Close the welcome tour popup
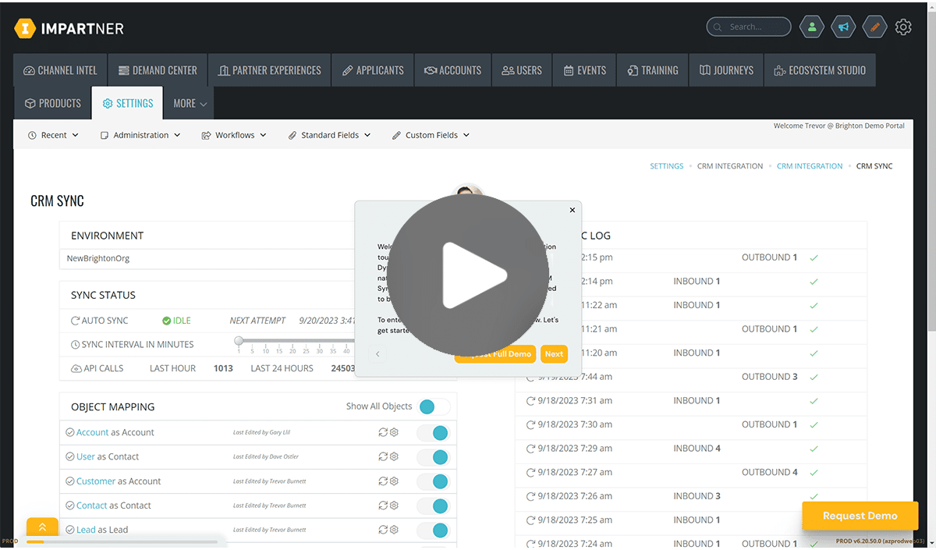The height and width of the screenshot is (550, 936). click(573, 210)
